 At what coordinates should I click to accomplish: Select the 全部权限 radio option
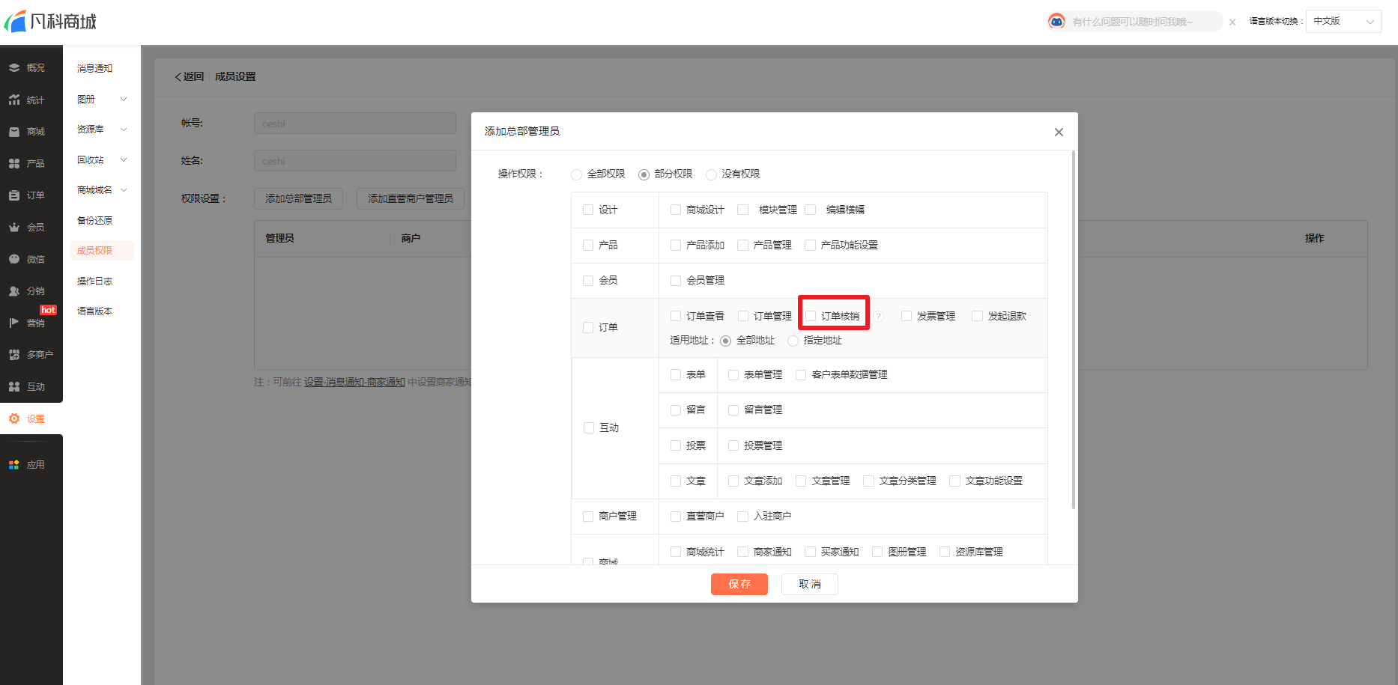tap(576, 174)
